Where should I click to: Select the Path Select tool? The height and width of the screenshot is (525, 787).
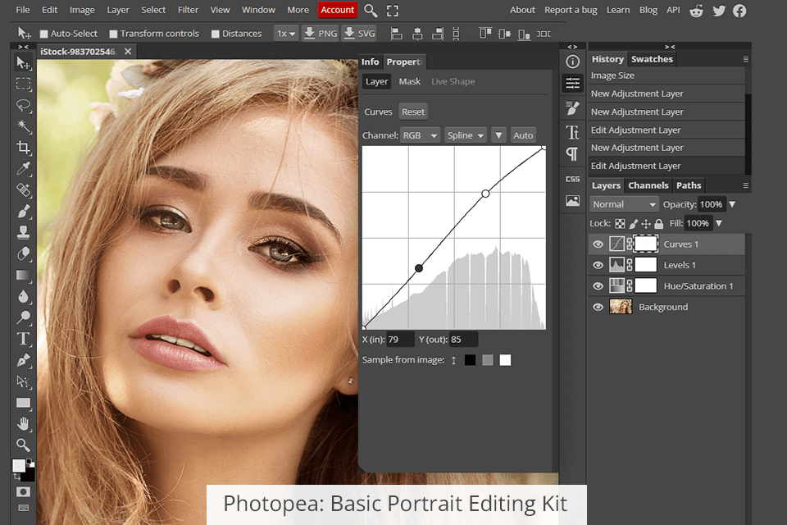pyautogui.click(x=23, y=381)
